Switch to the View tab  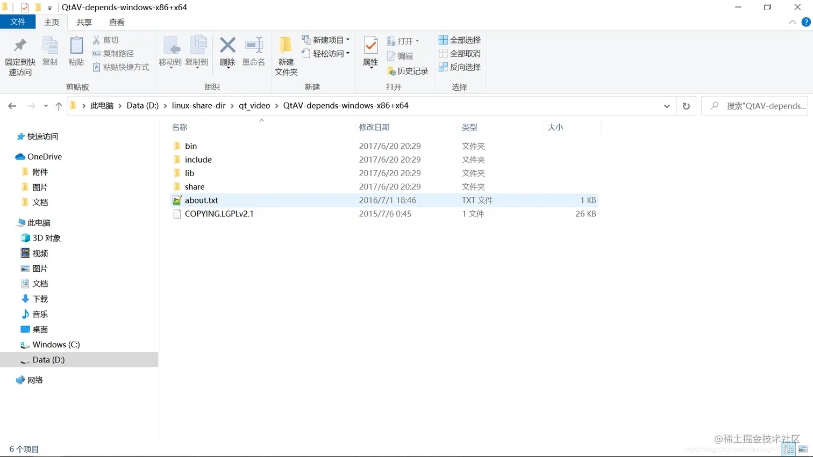coord(117,22)
